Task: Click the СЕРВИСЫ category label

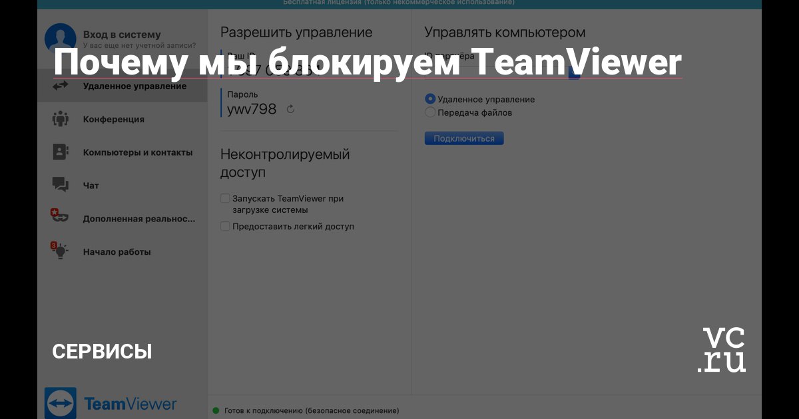Action: pyautogui.click(x=102, y=351)
